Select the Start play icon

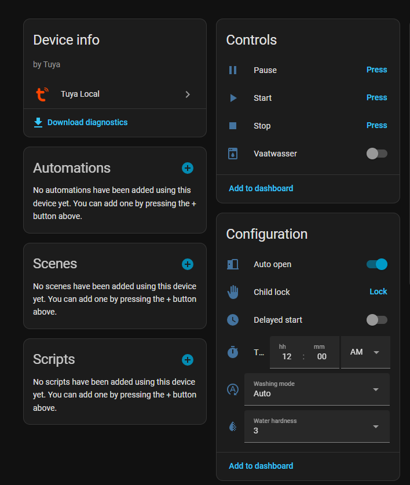(x=233, y=97)
